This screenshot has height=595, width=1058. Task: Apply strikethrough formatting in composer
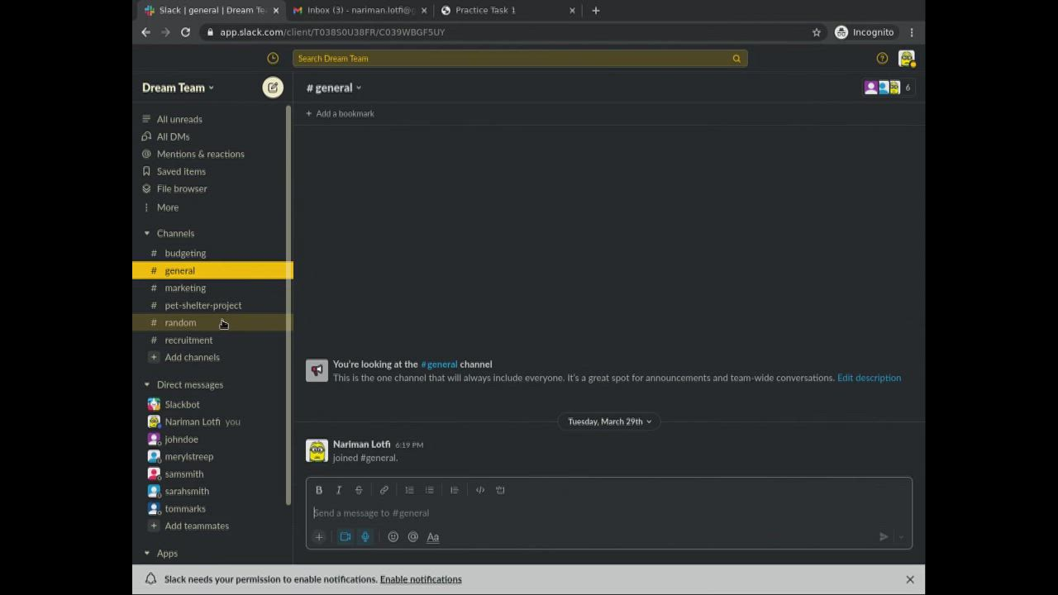click(359, 490)
